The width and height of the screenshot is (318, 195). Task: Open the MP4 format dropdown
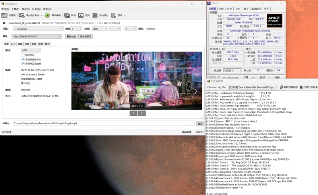tap(31, 50)
